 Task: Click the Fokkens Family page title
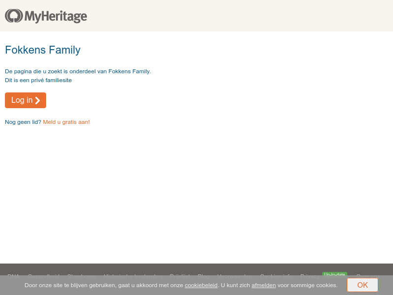click(43, 50)
